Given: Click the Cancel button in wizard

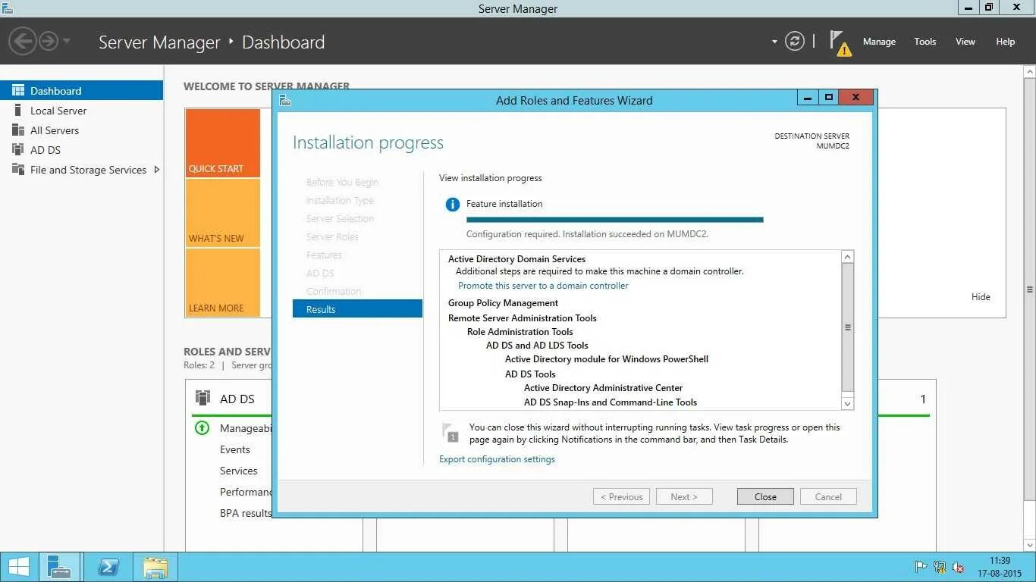Looking at the screenshot, I should pos(828,496).
